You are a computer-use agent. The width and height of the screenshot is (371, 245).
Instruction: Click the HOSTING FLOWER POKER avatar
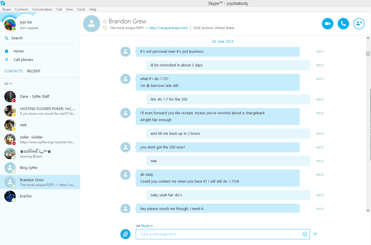click(10, 111)
